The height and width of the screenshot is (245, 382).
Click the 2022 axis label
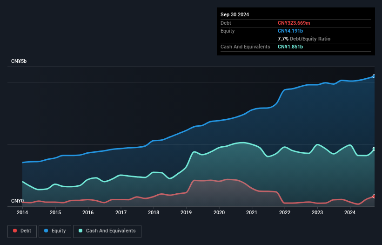(x=285, y=212)
